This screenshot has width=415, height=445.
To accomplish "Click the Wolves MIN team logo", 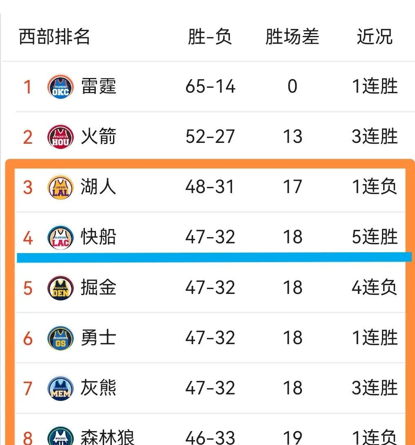I will click(60, 438).
